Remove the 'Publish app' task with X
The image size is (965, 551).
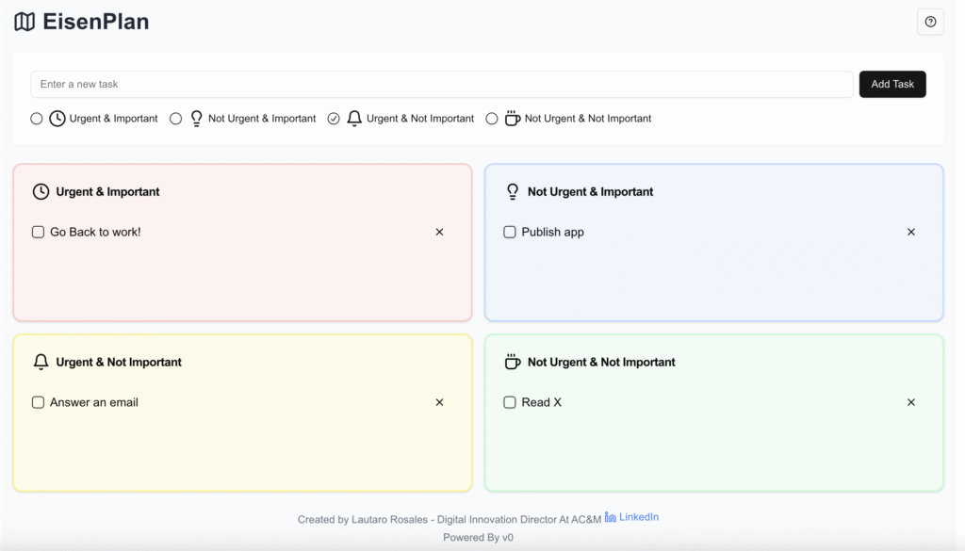point(910,232)
